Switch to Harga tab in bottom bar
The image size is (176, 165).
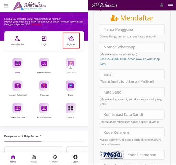[x=34, y=159]
